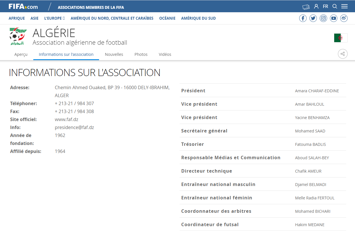Image resolution: width=355 pixels, height=231 pixels.
Task: Visit FIFA Twitter page icon
Action: (313, 18)
